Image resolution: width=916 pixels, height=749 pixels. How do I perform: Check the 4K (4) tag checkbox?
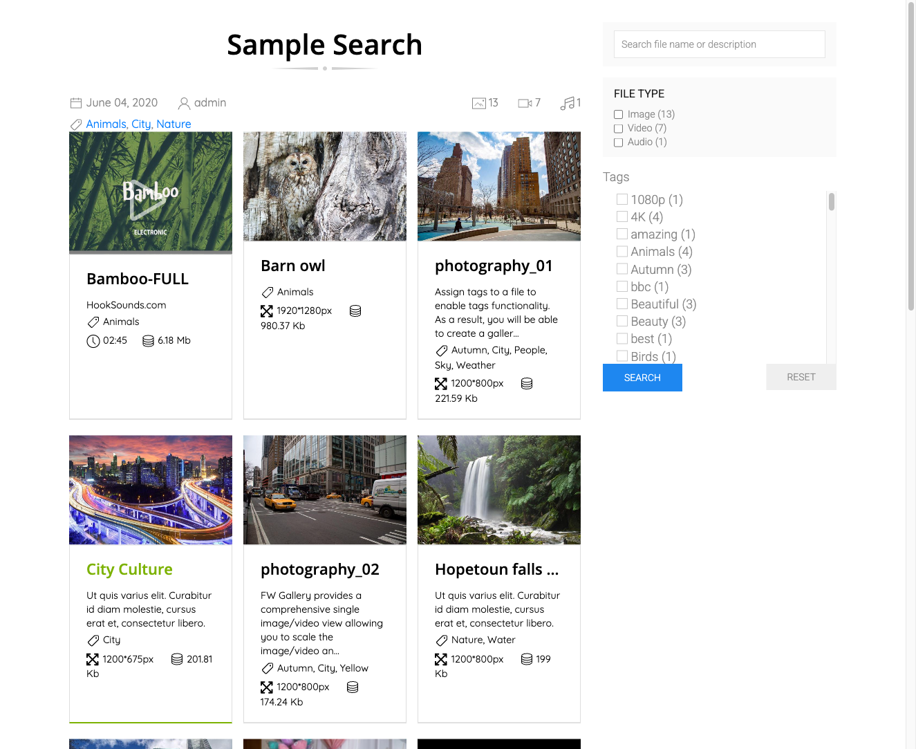pyautogui.click(x=621, y=216)
